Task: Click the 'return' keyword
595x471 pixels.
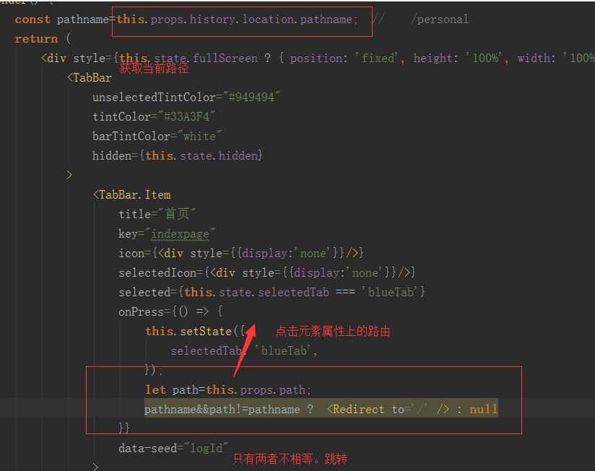Action: tap(36, 39)
